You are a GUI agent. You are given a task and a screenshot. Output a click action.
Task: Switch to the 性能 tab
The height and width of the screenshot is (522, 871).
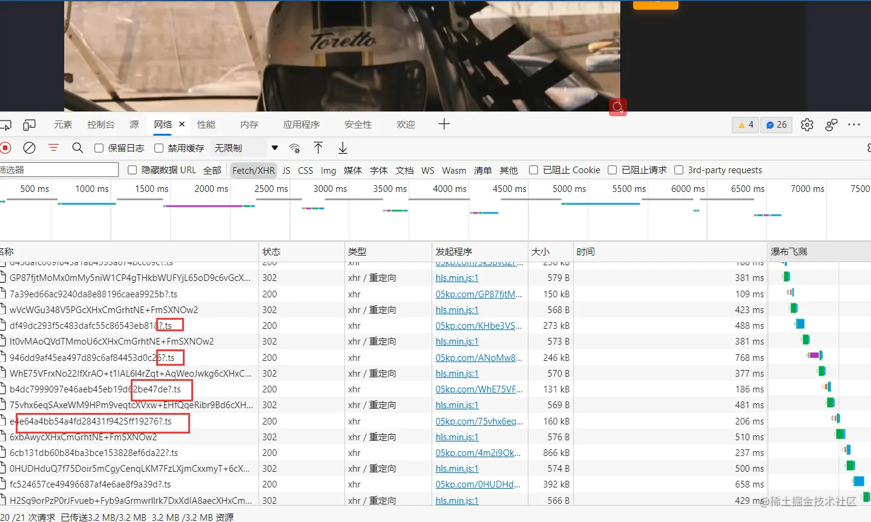tap(206, 124)
